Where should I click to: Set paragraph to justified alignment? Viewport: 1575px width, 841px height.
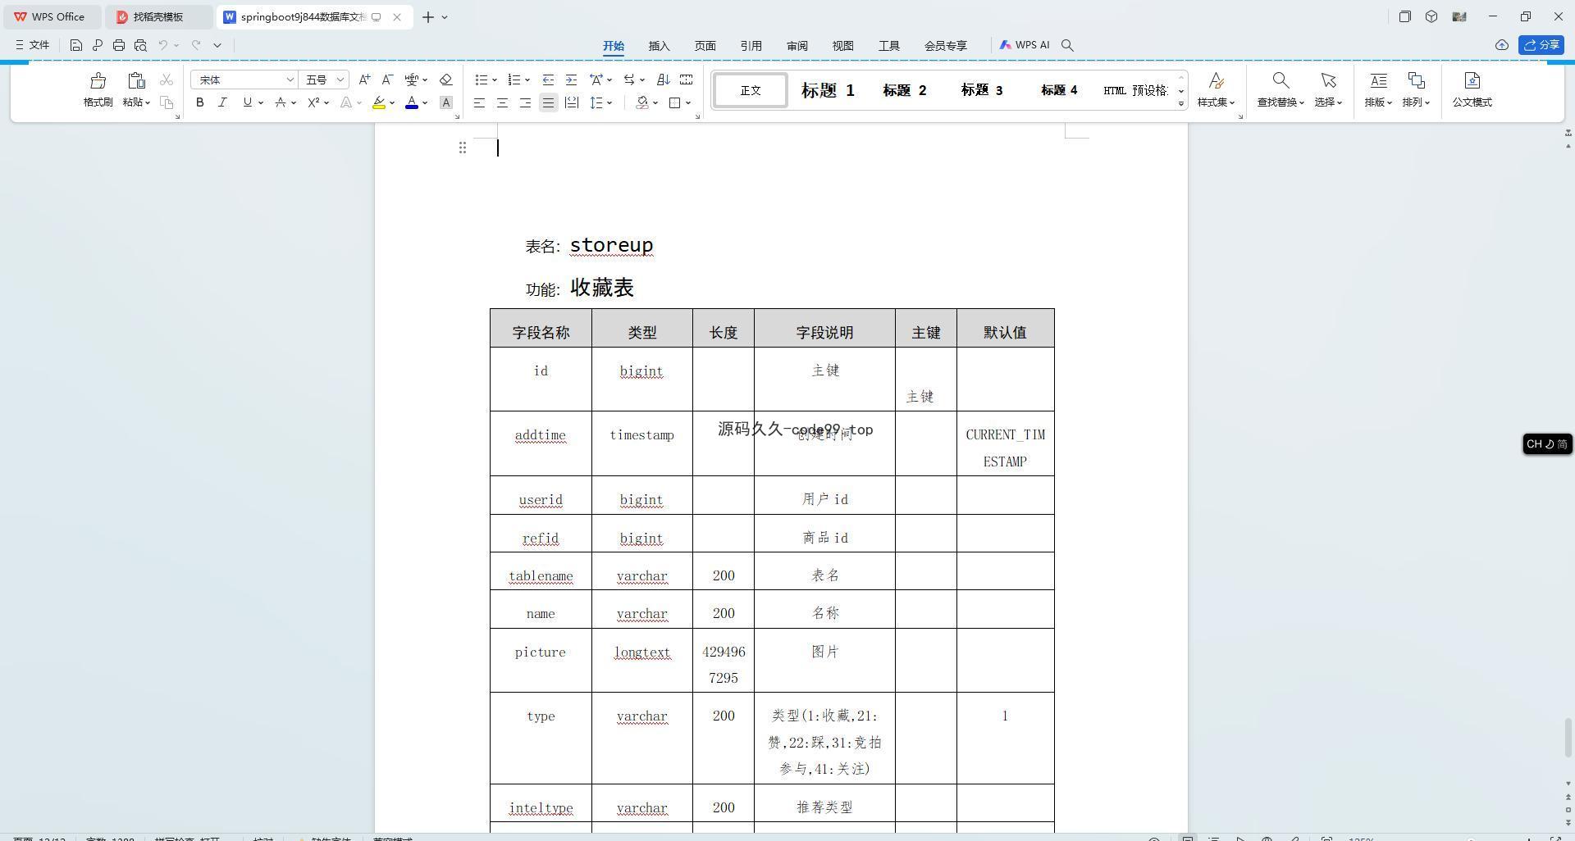pos(548,102)
